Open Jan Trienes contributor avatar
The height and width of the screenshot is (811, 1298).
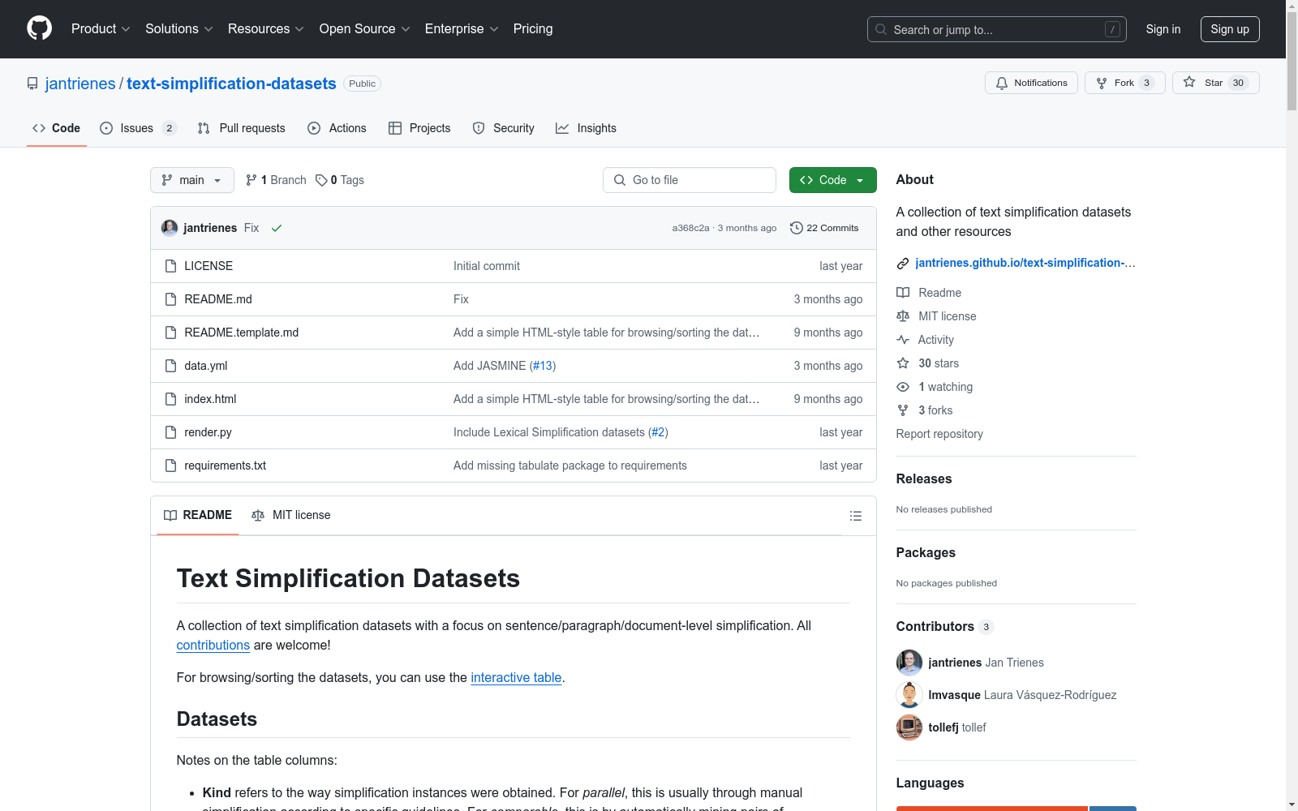pos(909,663)
